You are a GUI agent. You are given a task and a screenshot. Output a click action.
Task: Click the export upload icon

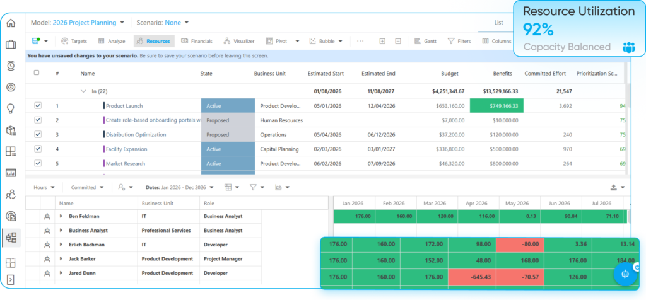613,187
